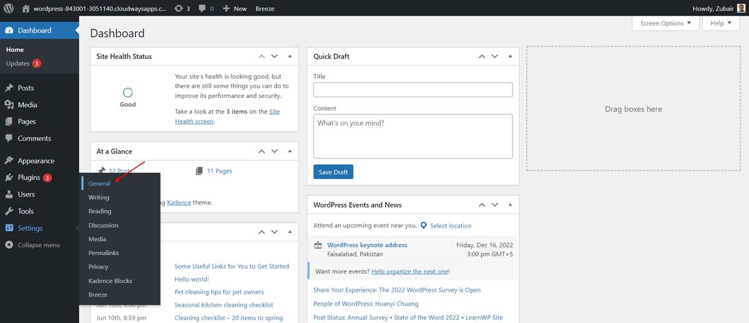Open Pet cleaning tips for pet owners post
Image resolution: width=749 pixels, height=323 pixels.
coord(219,292)
